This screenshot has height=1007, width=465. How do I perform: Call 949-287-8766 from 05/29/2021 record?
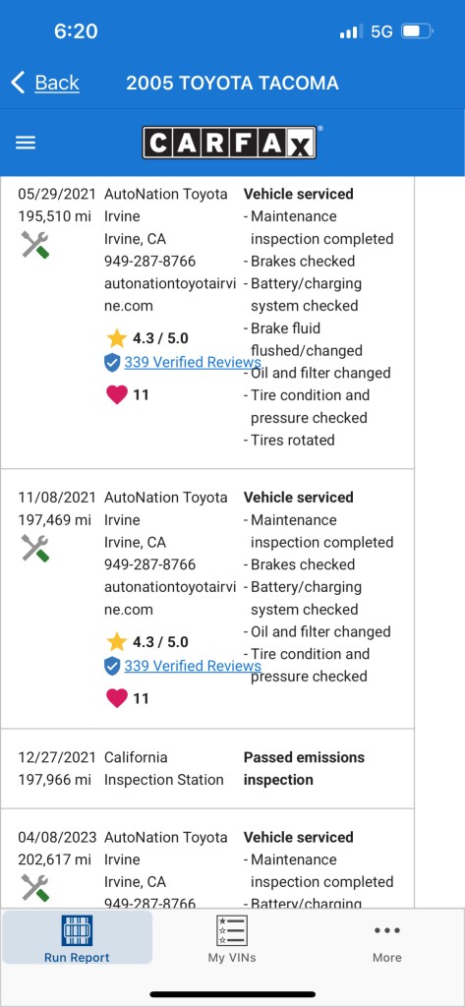[x=150, y=262]
